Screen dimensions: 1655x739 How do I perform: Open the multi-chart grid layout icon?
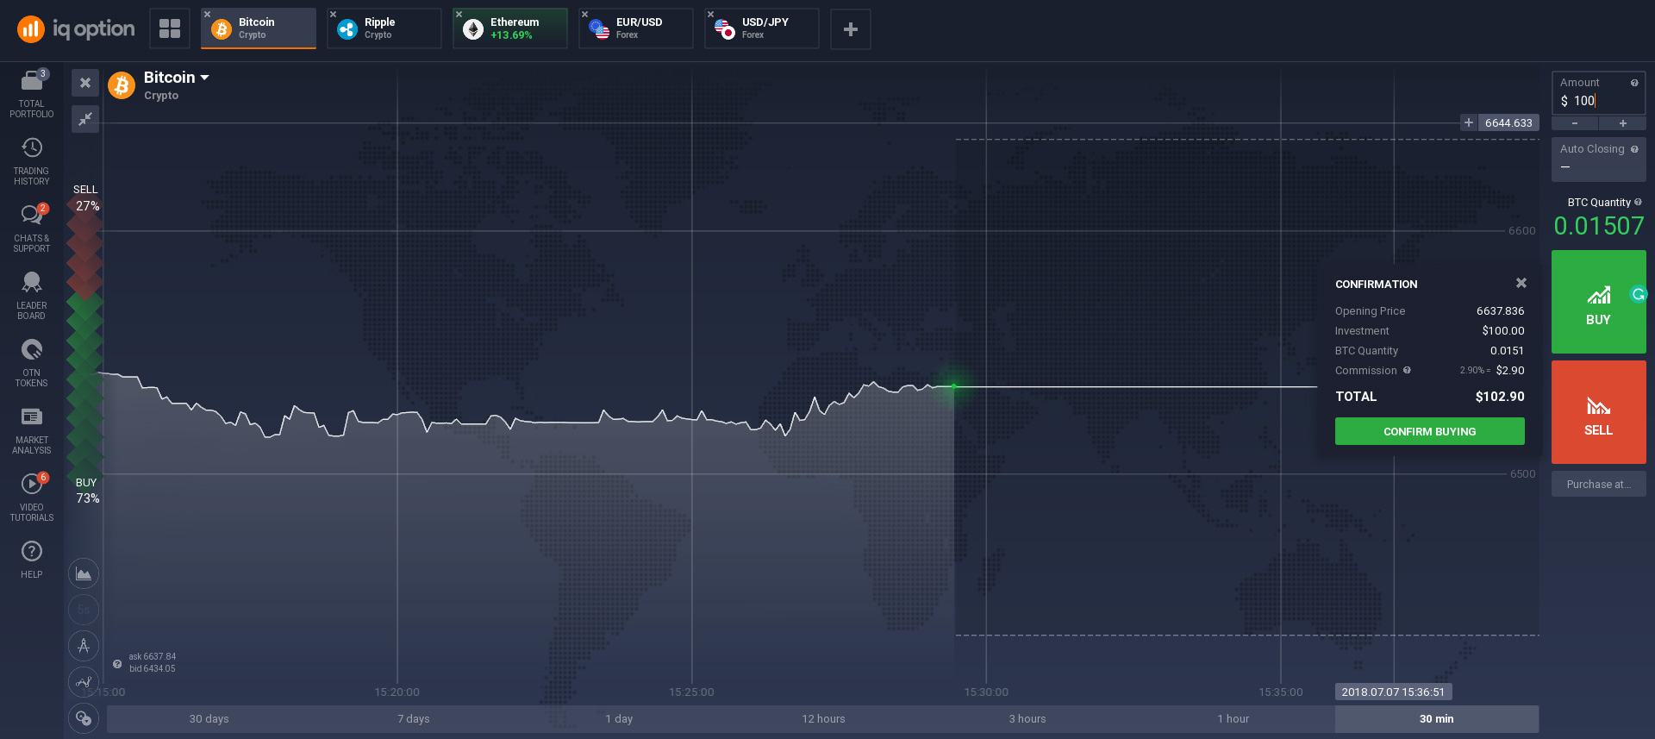tap(170, 29)
